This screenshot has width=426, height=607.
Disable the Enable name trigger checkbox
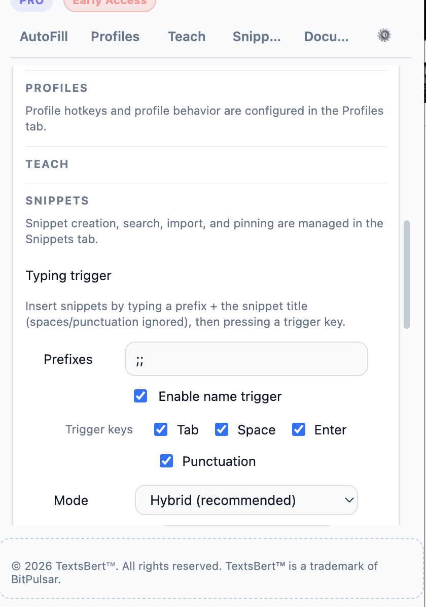click(140, 396)
